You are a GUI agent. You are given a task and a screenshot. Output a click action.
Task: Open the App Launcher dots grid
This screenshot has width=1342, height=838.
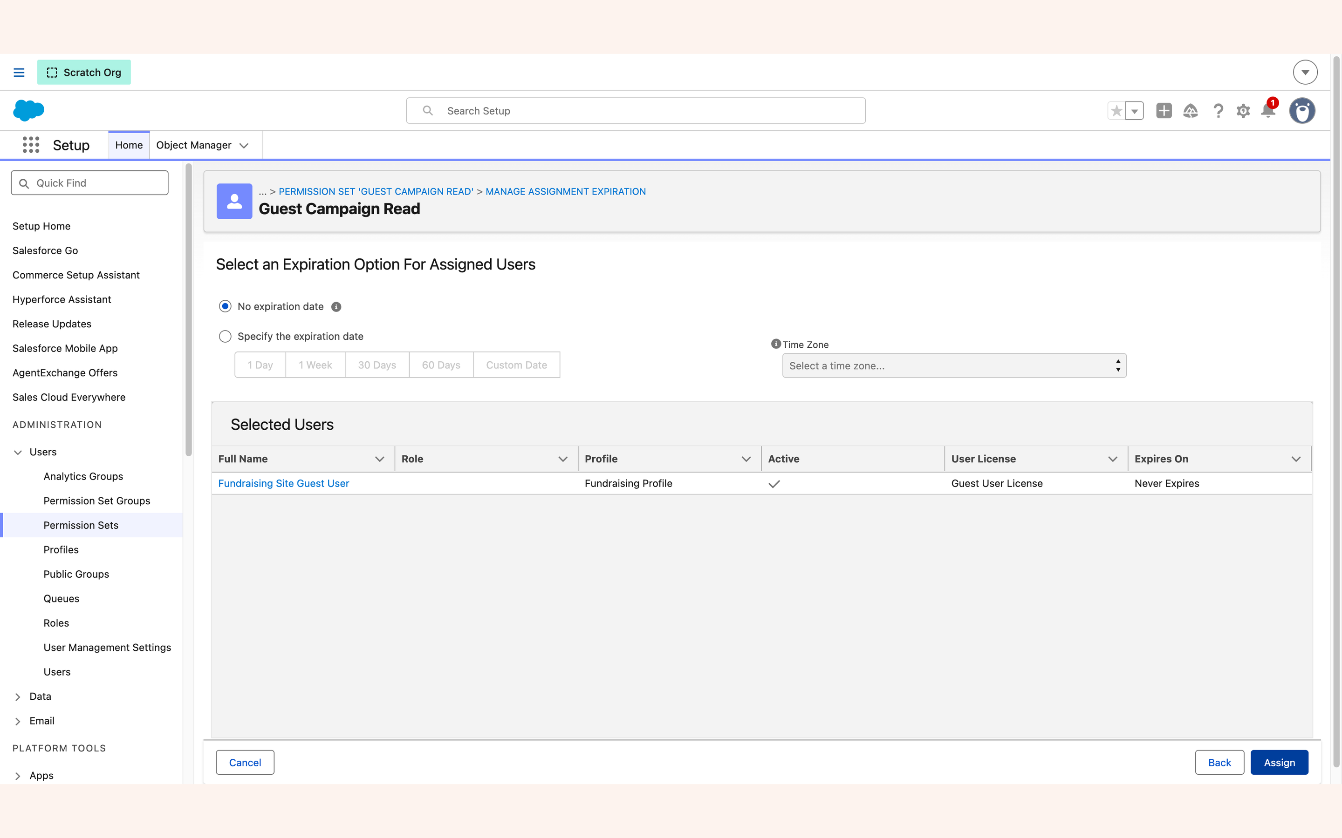point(31,145)
